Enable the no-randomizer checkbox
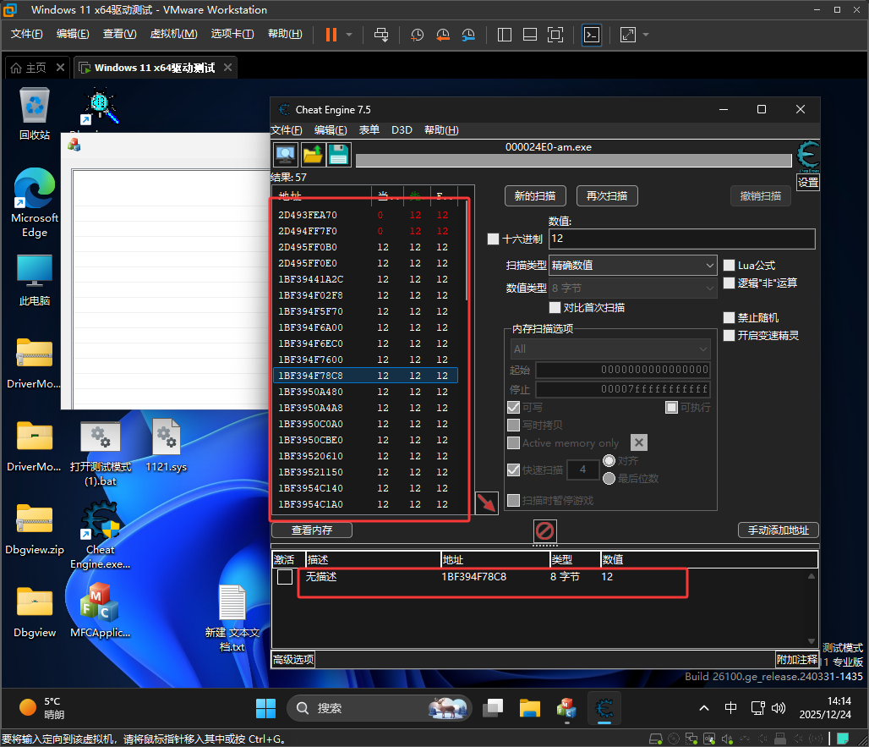 pyautogui.click(x=729, y=318)
